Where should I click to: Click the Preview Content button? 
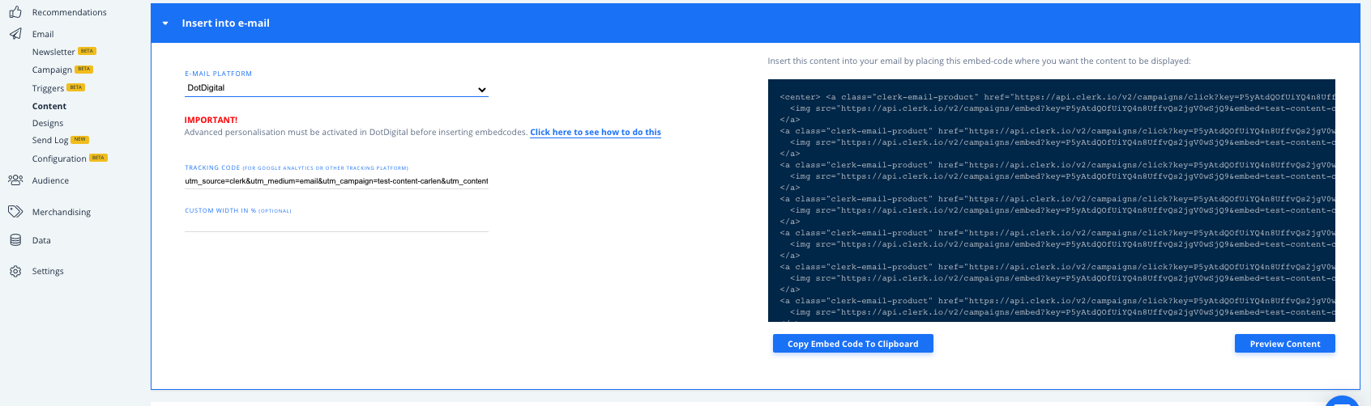pos(1284,344)
